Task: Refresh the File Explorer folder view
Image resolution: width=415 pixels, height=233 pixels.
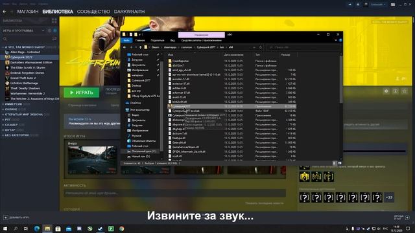Action: tap(261, 47)
